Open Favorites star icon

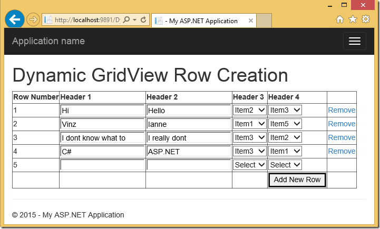tap(353, 19)
